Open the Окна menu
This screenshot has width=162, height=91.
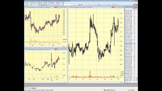point(63,3)
